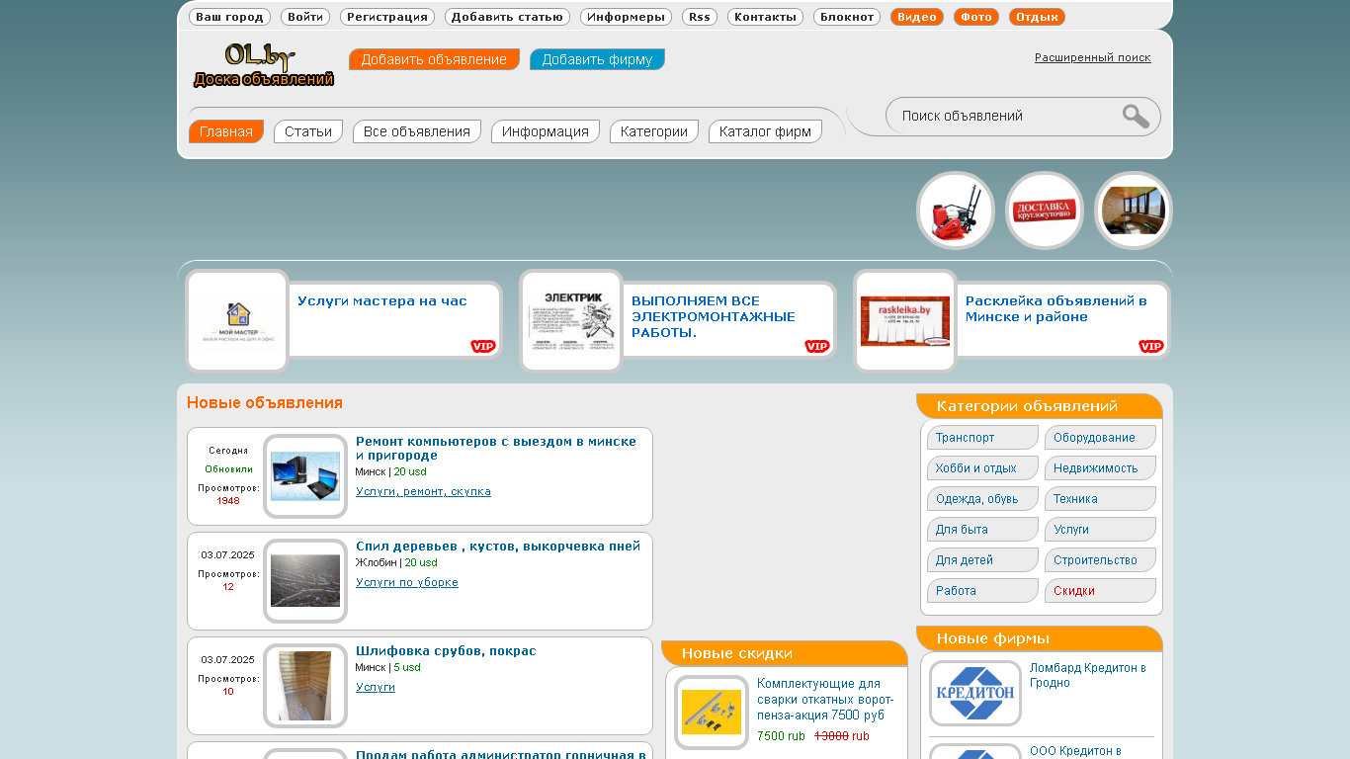Image resolution: width=1350 pixels, height=759 pixels.
Task: Open the red Скидки category
Action: 1100,591
